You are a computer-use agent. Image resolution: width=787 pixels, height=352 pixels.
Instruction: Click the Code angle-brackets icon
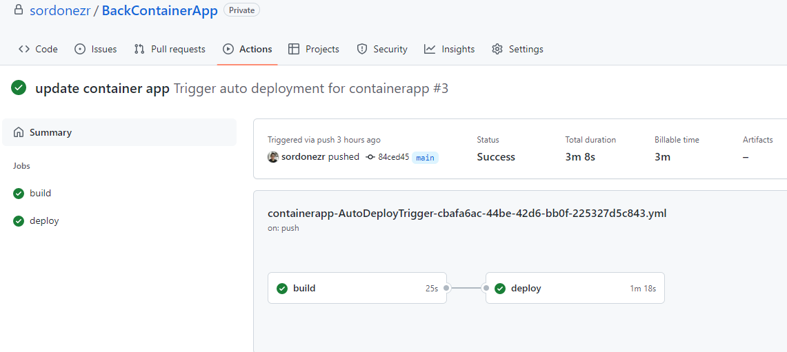point(24,49)
